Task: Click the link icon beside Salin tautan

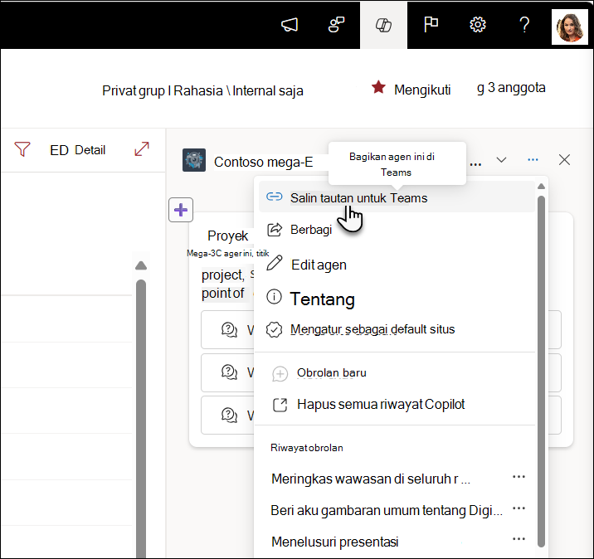Action: point(275,197)
